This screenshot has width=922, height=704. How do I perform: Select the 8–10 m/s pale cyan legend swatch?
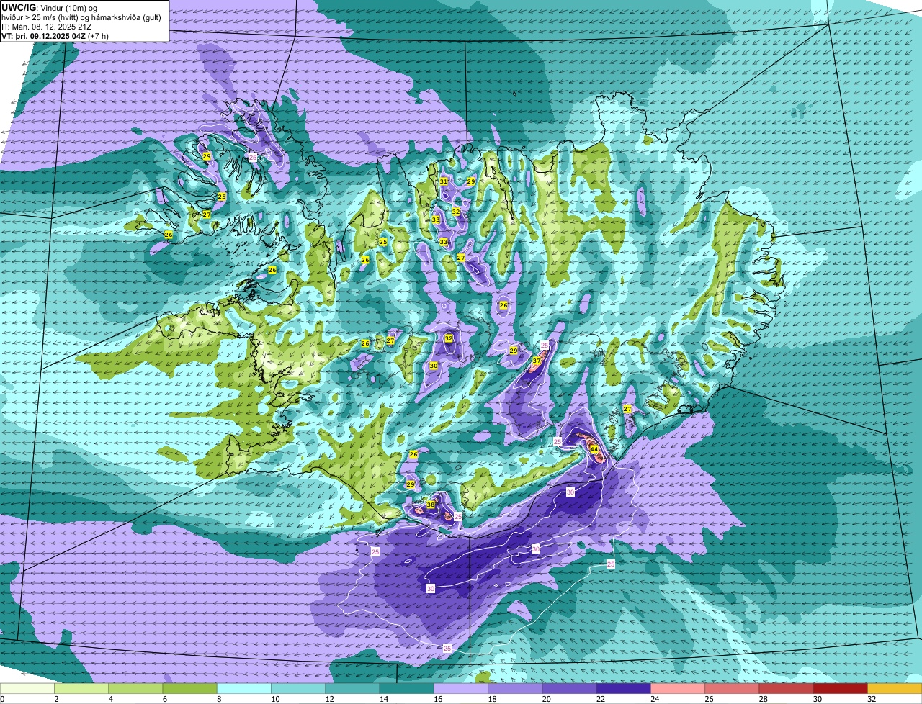[244, 689]
